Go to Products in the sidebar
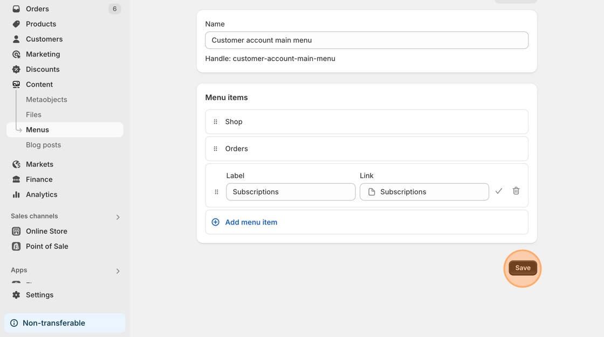This screenshot has height=337, width=604. [x=41, y=24]
